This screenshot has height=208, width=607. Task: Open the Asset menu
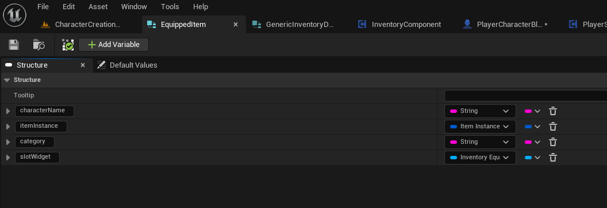click(98, 6)
